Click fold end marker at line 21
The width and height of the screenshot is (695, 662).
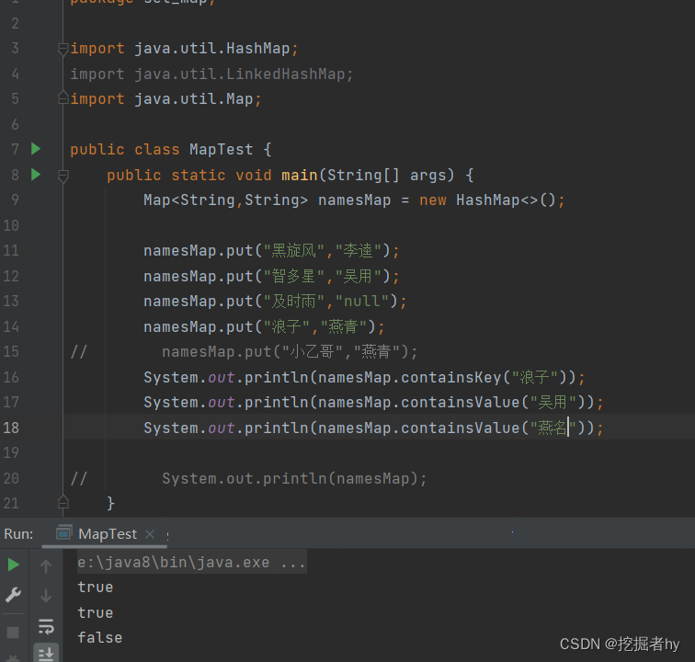click(63, 502)
